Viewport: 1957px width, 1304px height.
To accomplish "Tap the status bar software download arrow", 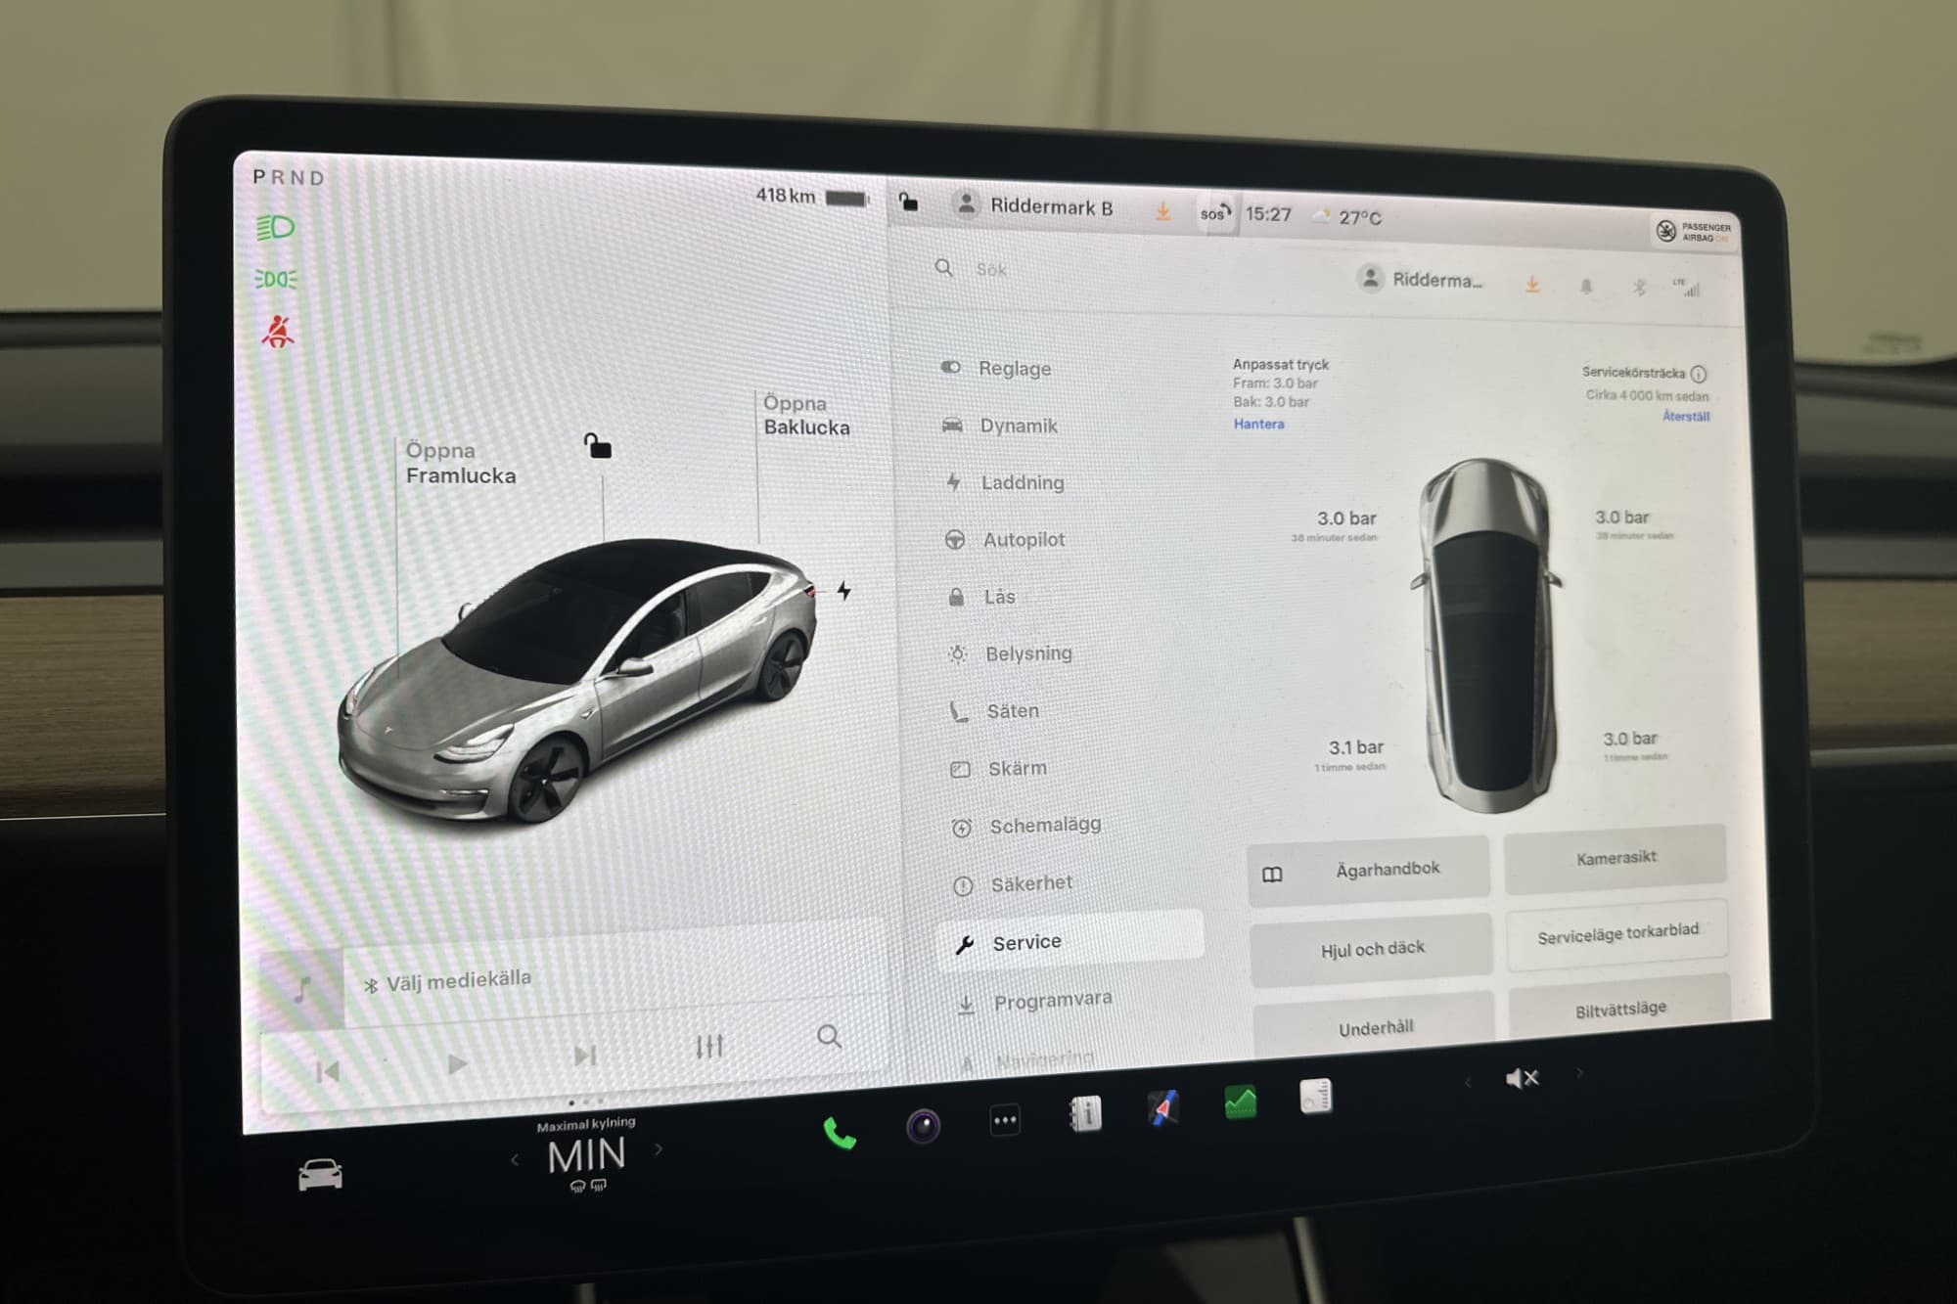I will click(x=1162, y=210).
